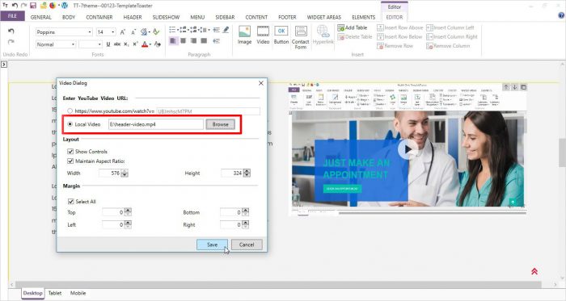This screenshot has width=566, height=301.
Task: Decrease font size with A-down icon
Action: [x=133, y=32]
